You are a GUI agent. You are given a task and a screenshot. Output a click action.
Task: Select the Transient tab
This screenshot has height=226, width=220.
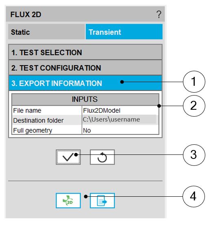pos(124,32)
